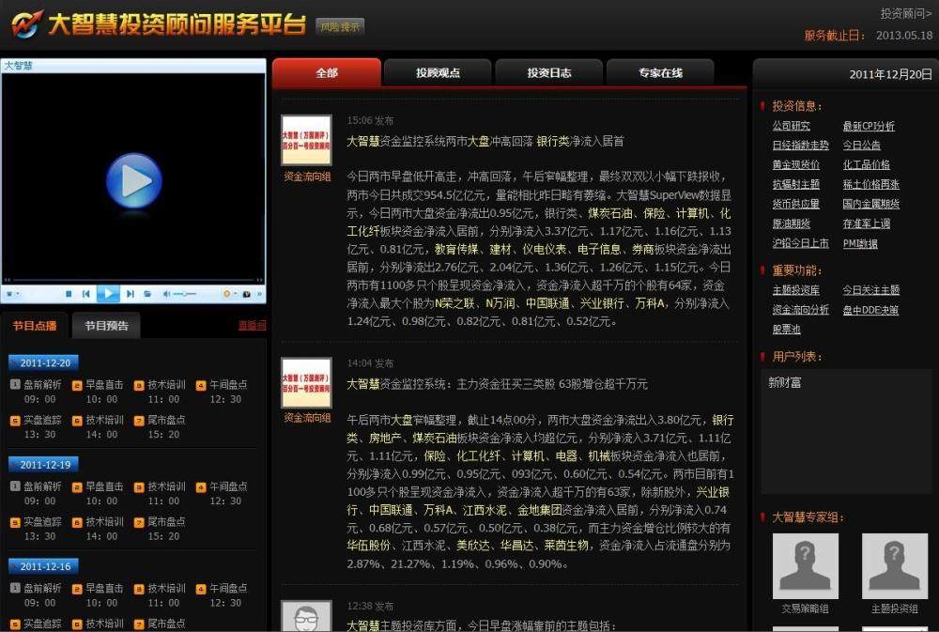Click the 主题投资组 expert avatar
Image resolution: width=939 pixels, height=632 pixels.
(x=894, y=566)
